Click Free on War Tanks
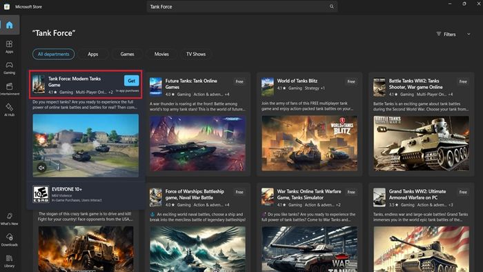 [351, 192]
